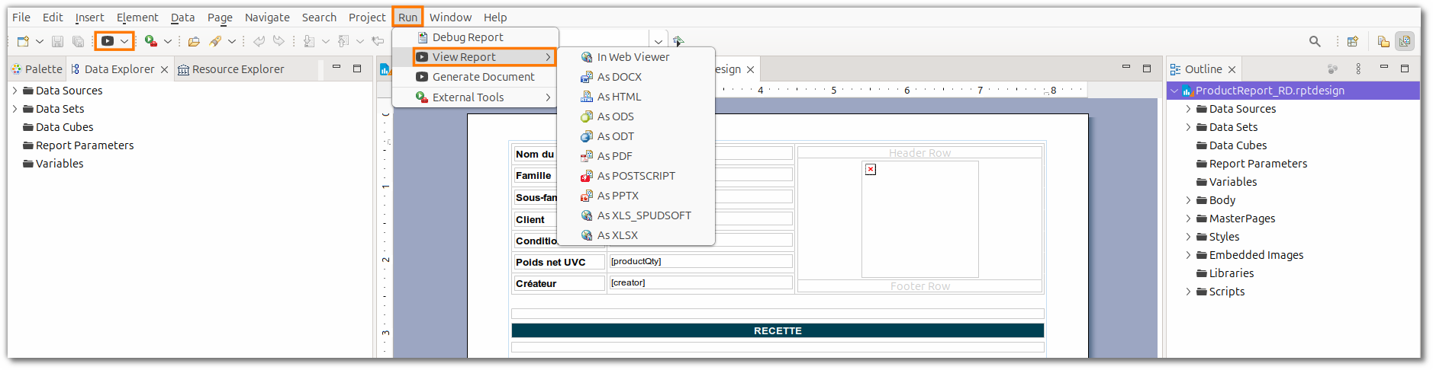The height and width of the screenshot is (370, 1433).
Task: Select As HTML output option
Action: coord(636,96)
